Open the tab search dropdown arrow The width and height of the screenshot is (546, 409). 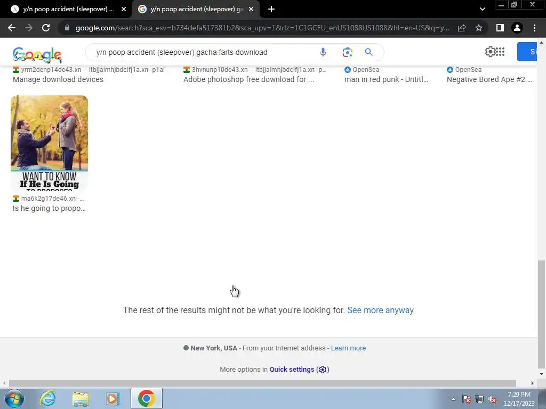[x=482, y=9]
